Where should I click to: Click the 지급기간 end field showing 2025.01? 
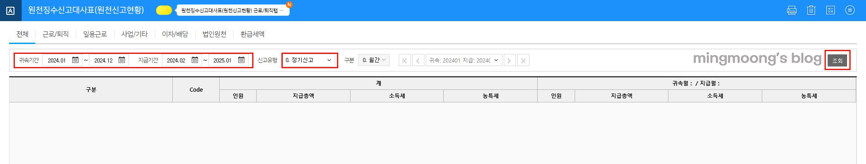pyautogui.click(x=228, y=60)
